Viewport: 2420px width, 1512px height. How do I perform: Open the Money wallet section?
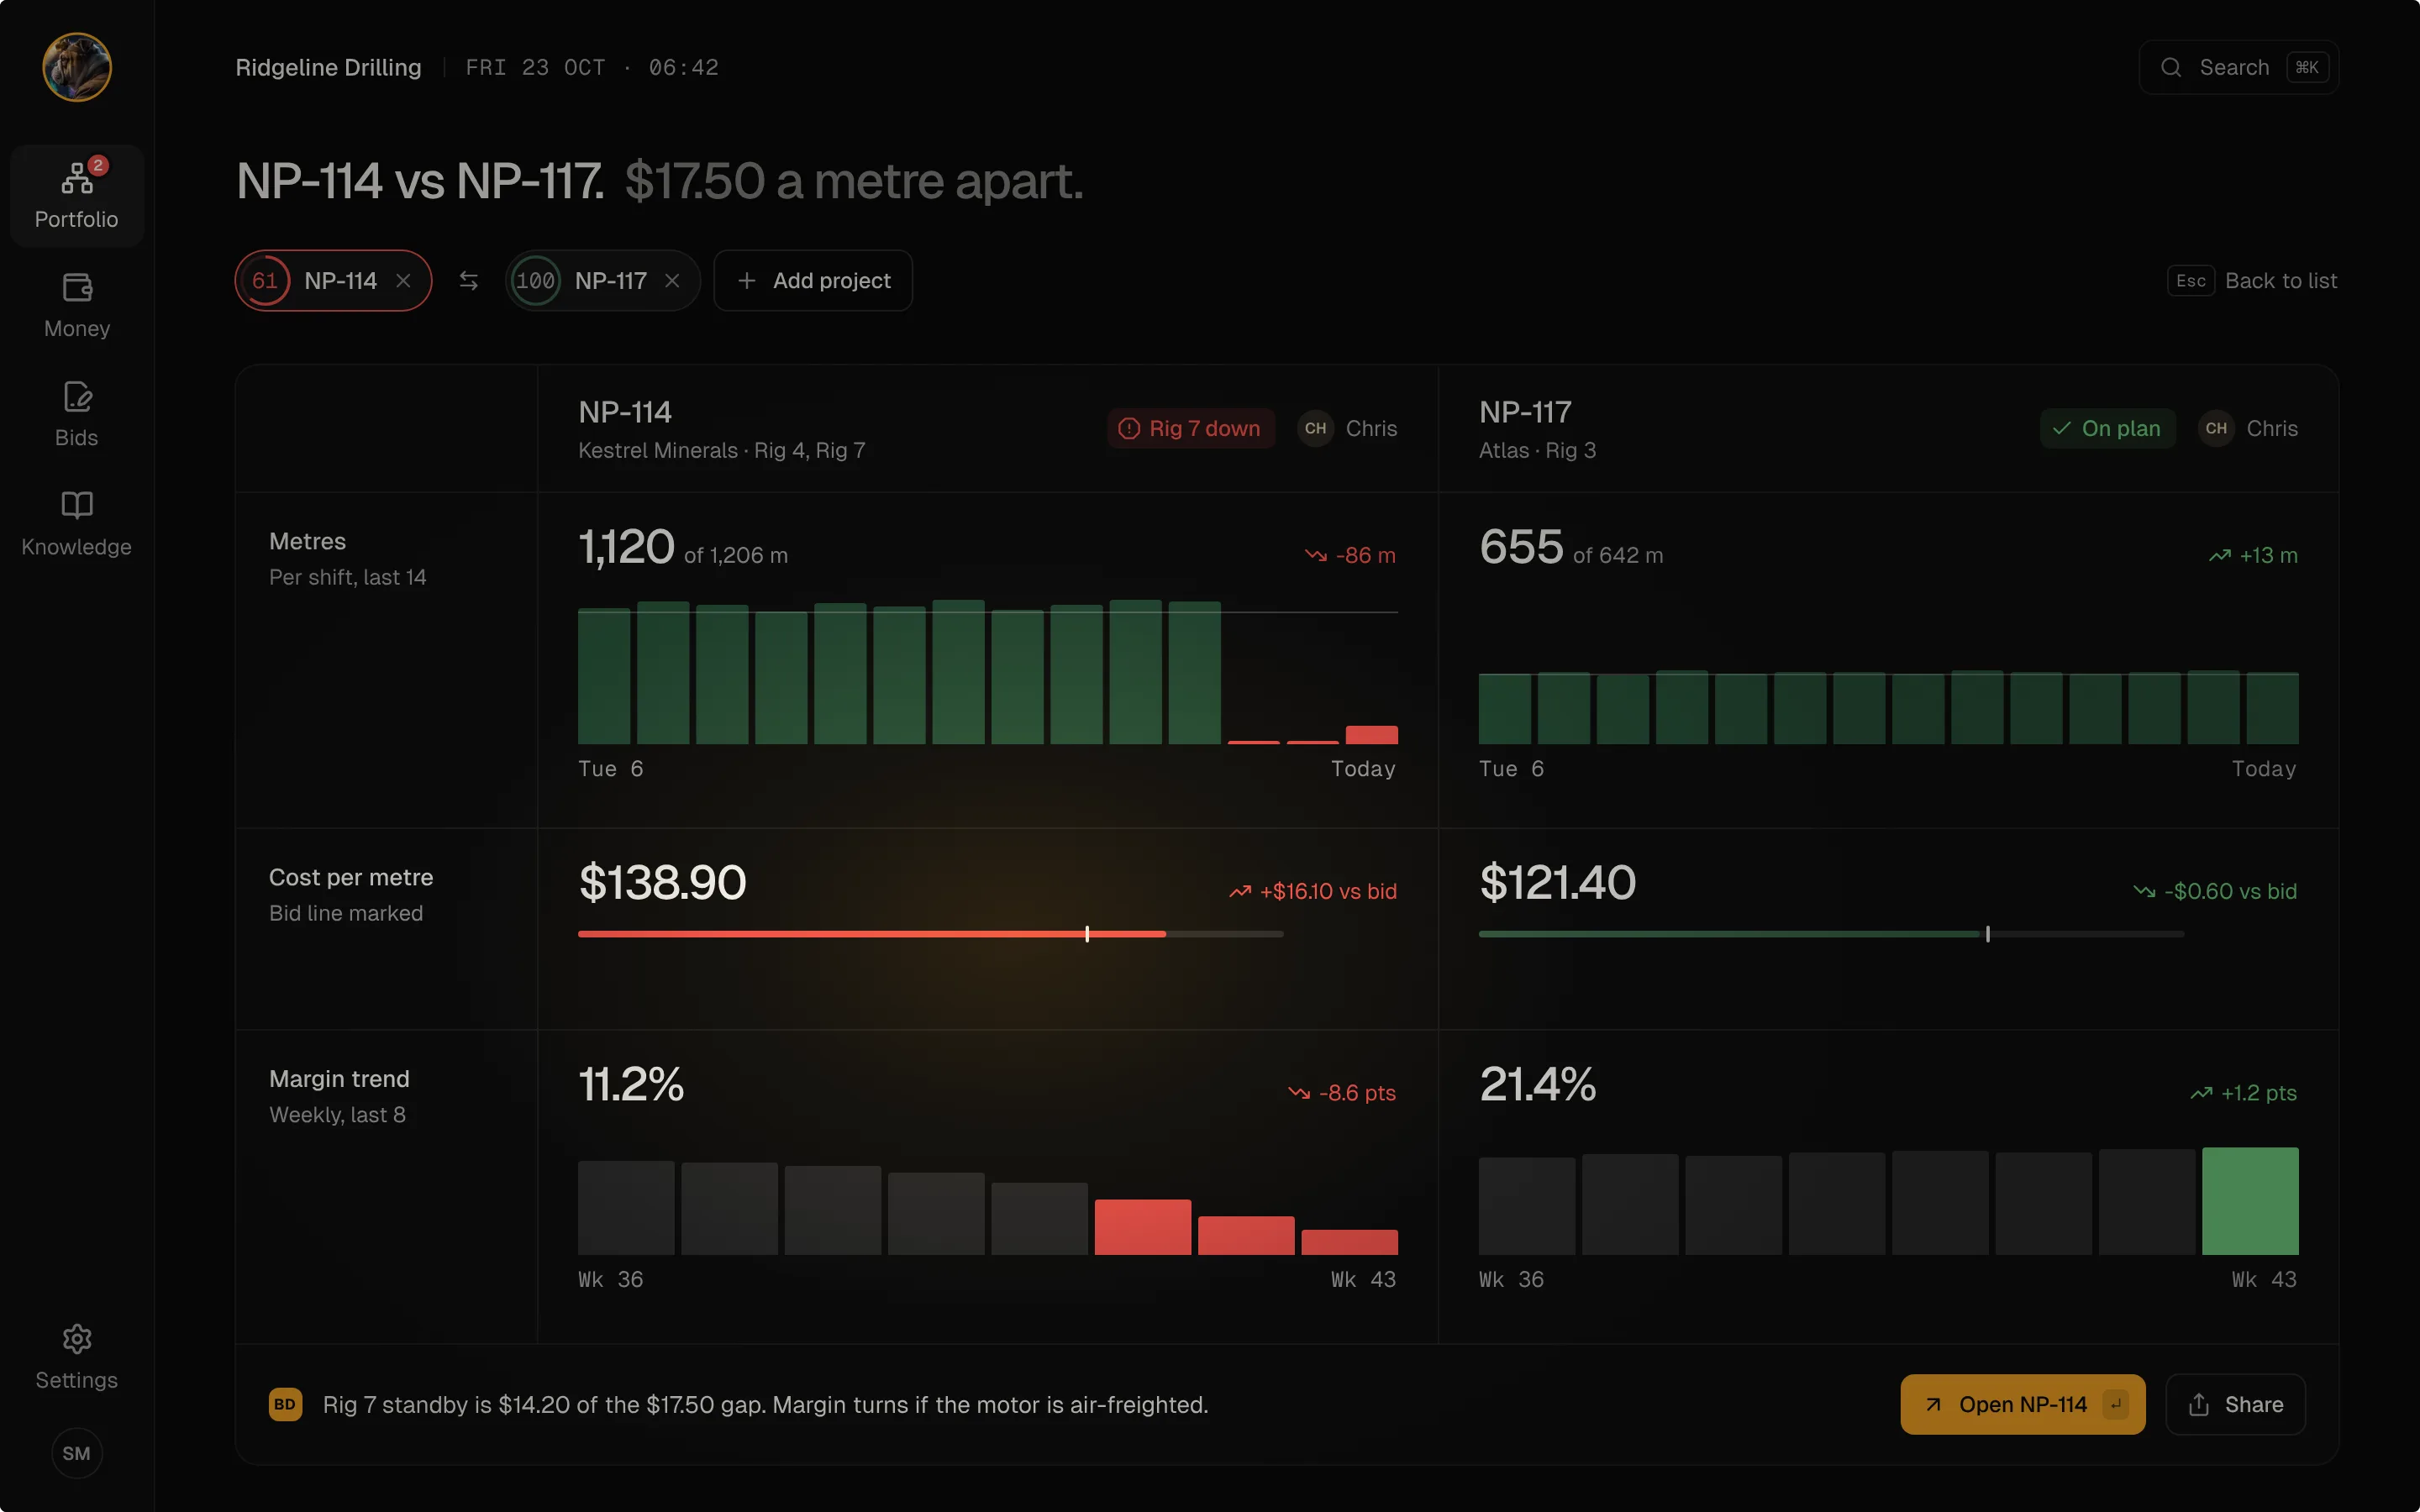click(x=77, y=305)
